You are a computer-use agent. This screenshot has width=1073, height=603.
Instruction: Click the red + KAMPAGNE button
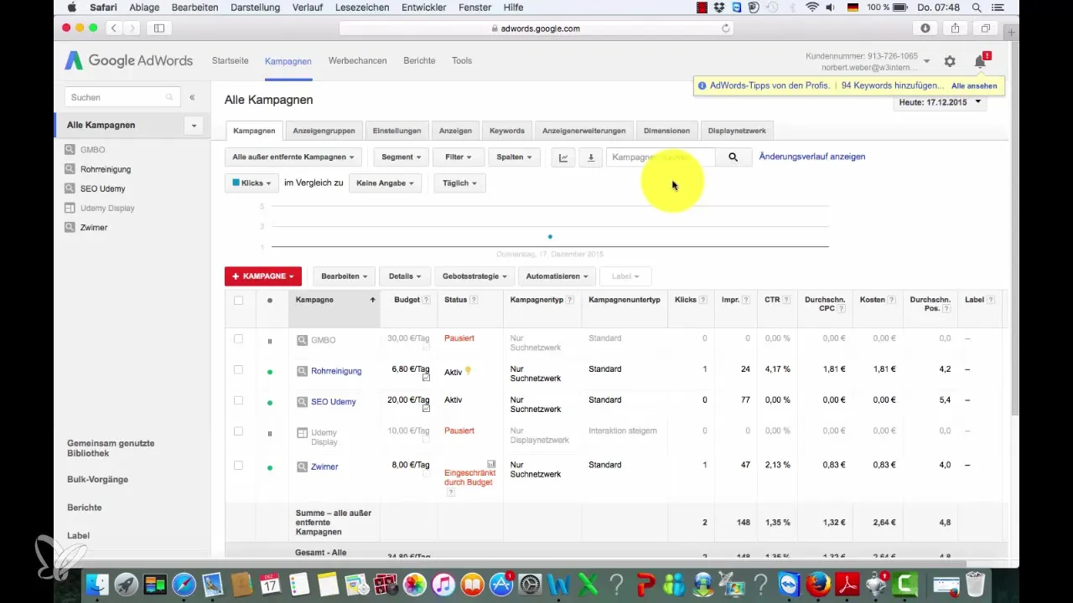pos(263,276)
